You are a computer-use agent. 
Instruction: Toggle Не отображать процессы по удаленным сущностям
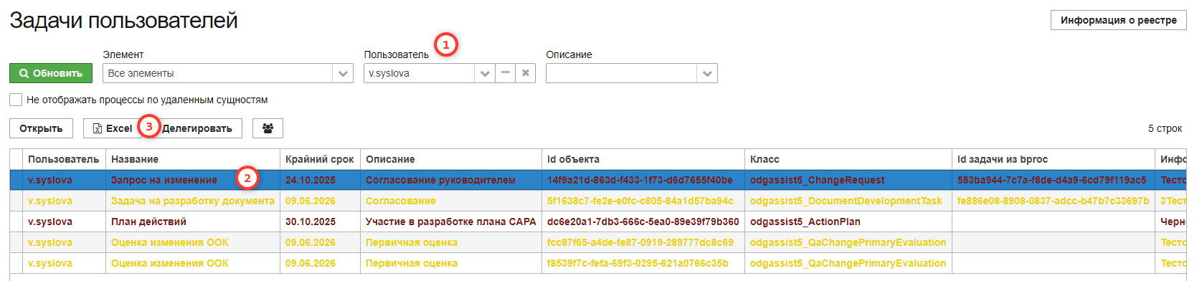16,100
